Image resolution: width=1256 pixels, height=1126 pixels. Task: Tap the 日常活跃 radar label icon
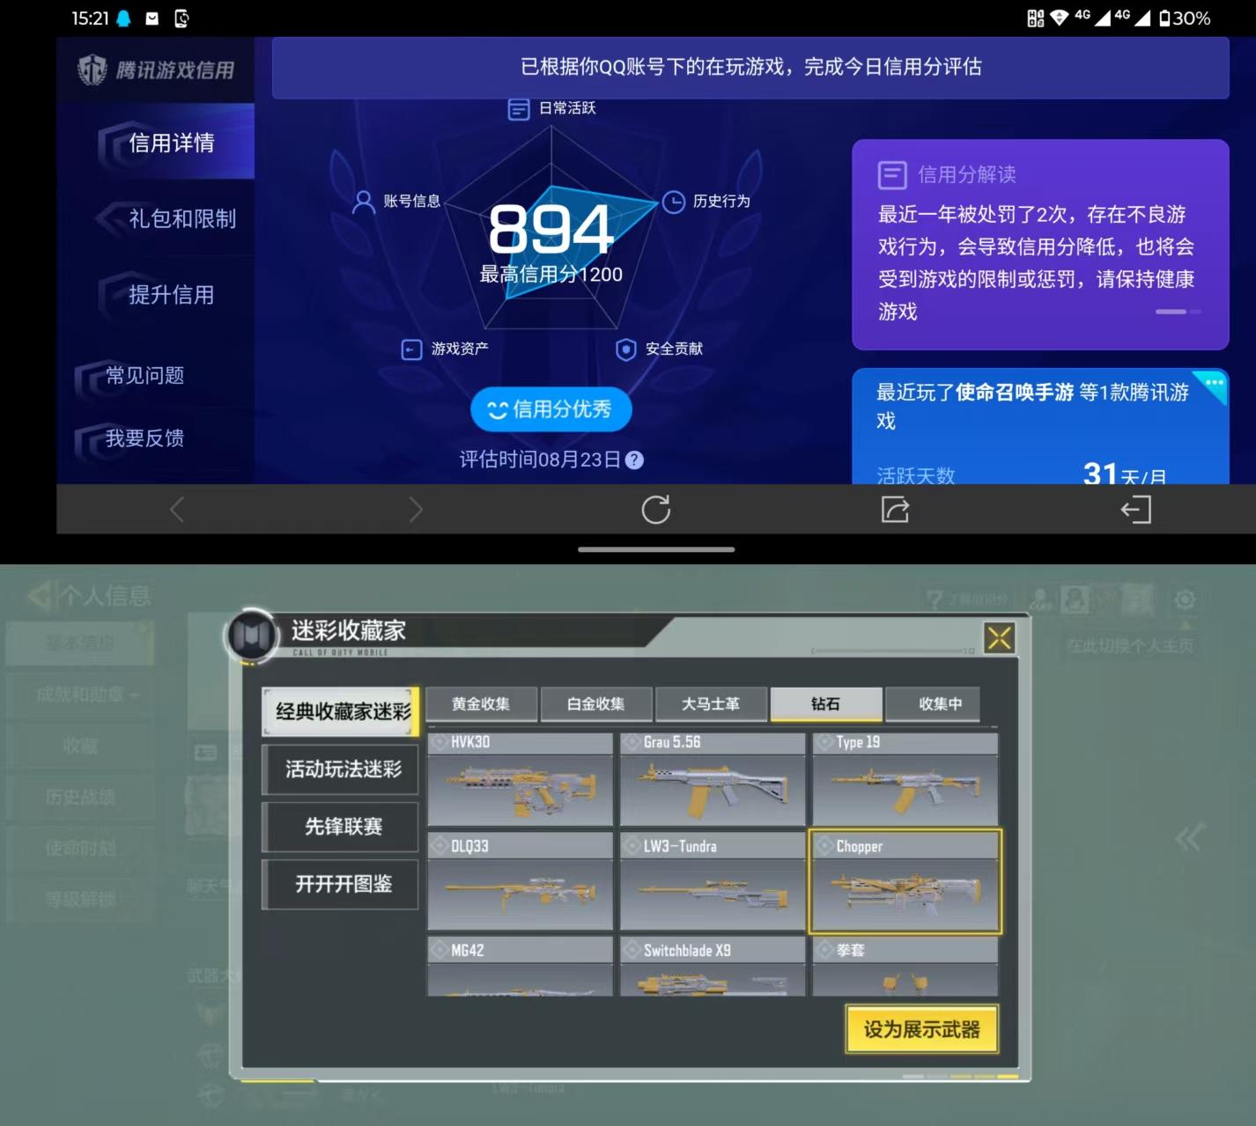click(519, 109)
